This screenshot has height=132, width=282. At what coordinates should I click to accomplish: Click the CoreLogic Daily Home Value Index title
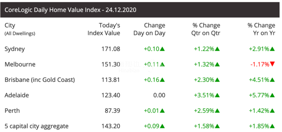pyautogui.click(x=70, y=10)
